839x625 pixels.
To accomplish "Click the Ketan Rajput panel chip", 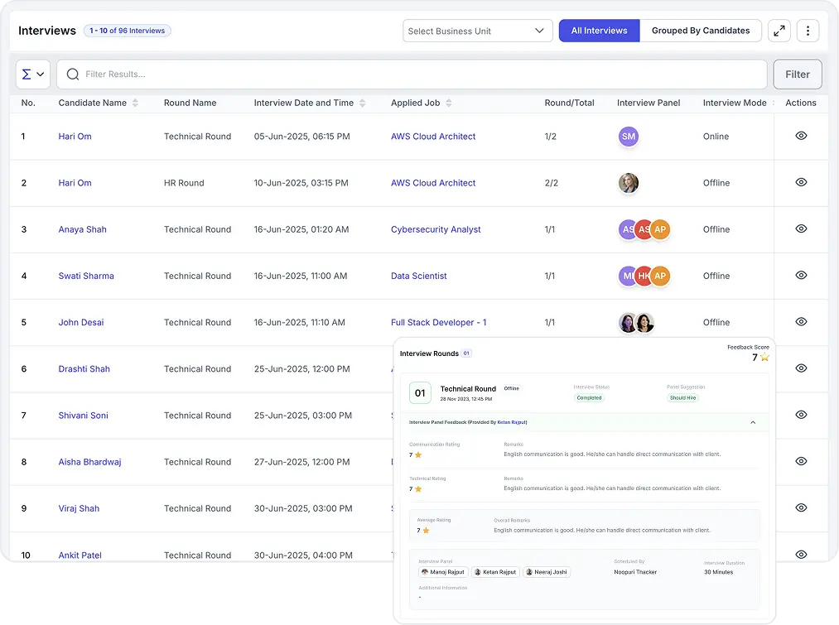I will click(x=495, y=572).
